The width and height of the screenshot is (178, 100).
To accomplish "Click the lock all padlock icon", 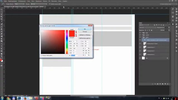I will pyautogui.click(x=152, y=30).
